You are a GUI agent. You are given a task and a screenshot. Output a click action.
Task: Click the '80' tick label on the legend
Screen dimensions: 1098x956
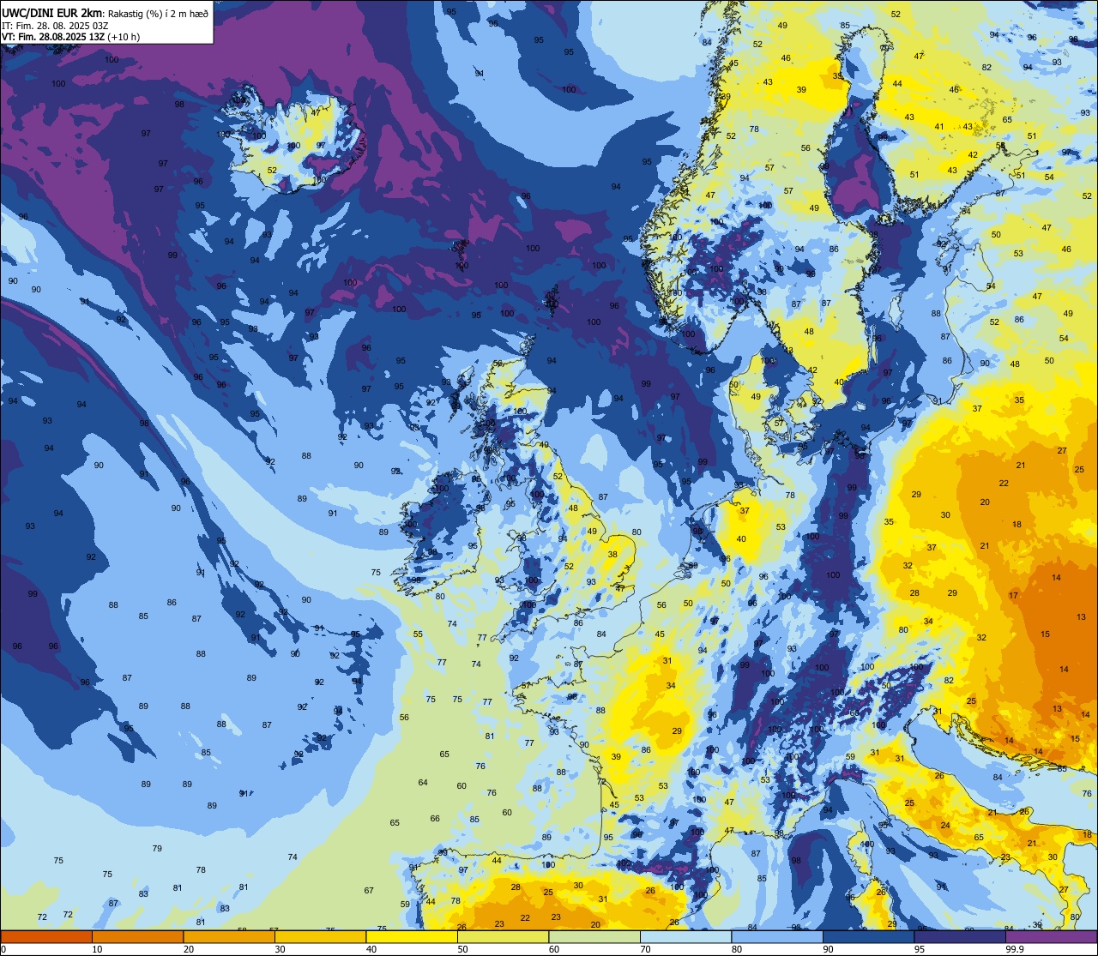pos(737,949)
